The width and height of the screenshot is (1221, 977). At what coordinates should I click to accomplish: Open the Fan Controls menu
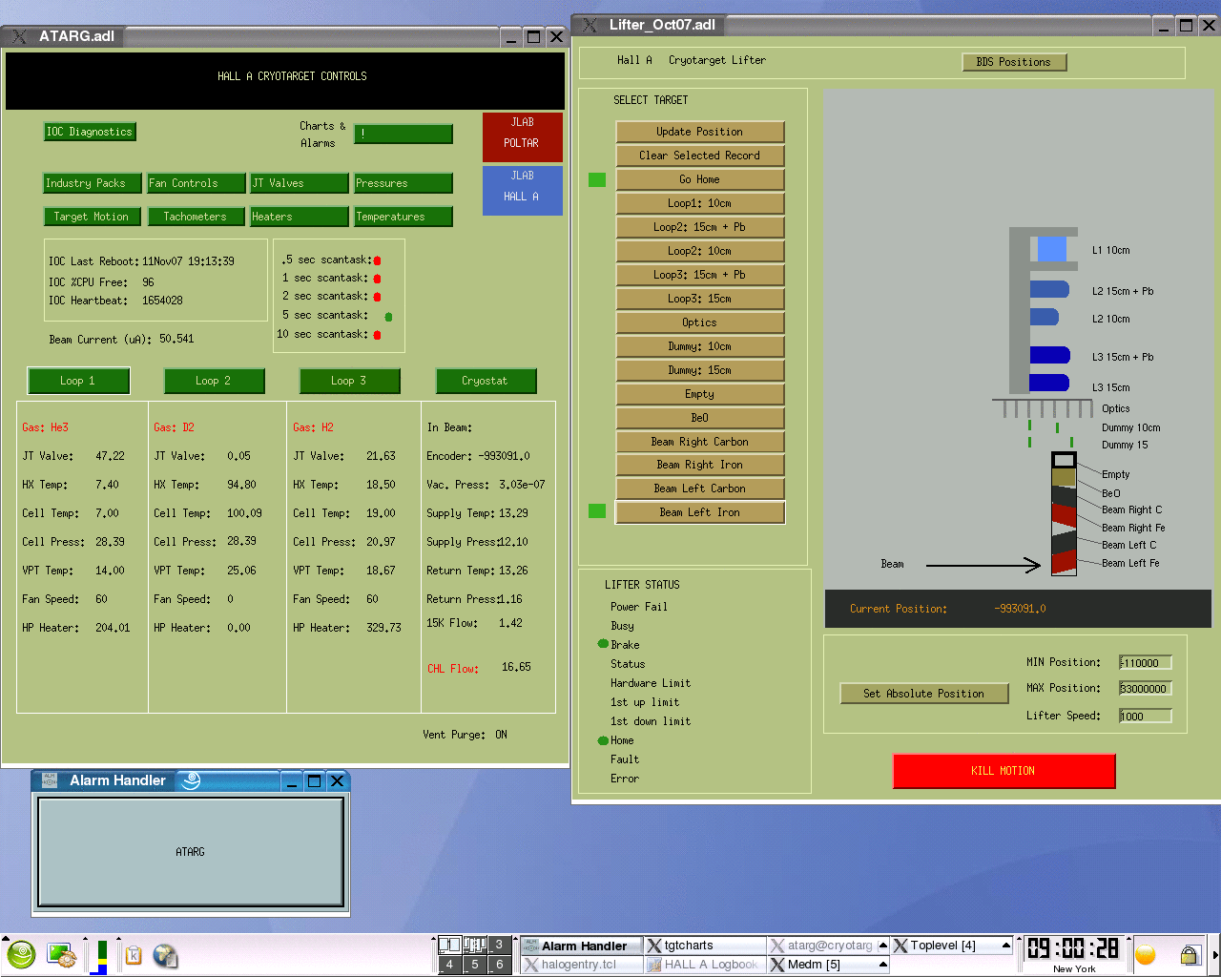[x=196, y=183]
